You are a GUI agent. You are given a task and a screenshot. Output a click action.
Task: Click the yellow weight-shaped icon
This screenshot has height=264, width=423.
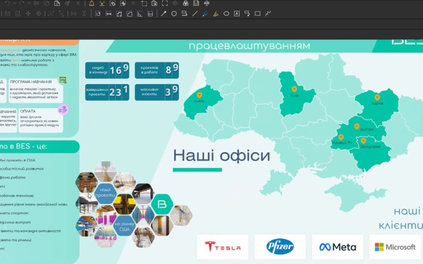coord(91,3)
